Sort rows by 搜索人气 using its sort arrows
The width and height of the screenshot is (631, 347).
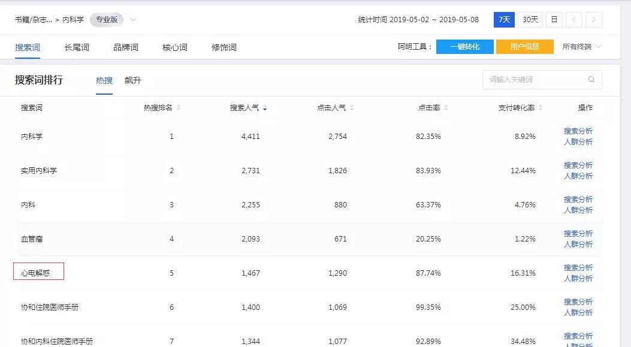pyautogui.click(x=264, y=107)
